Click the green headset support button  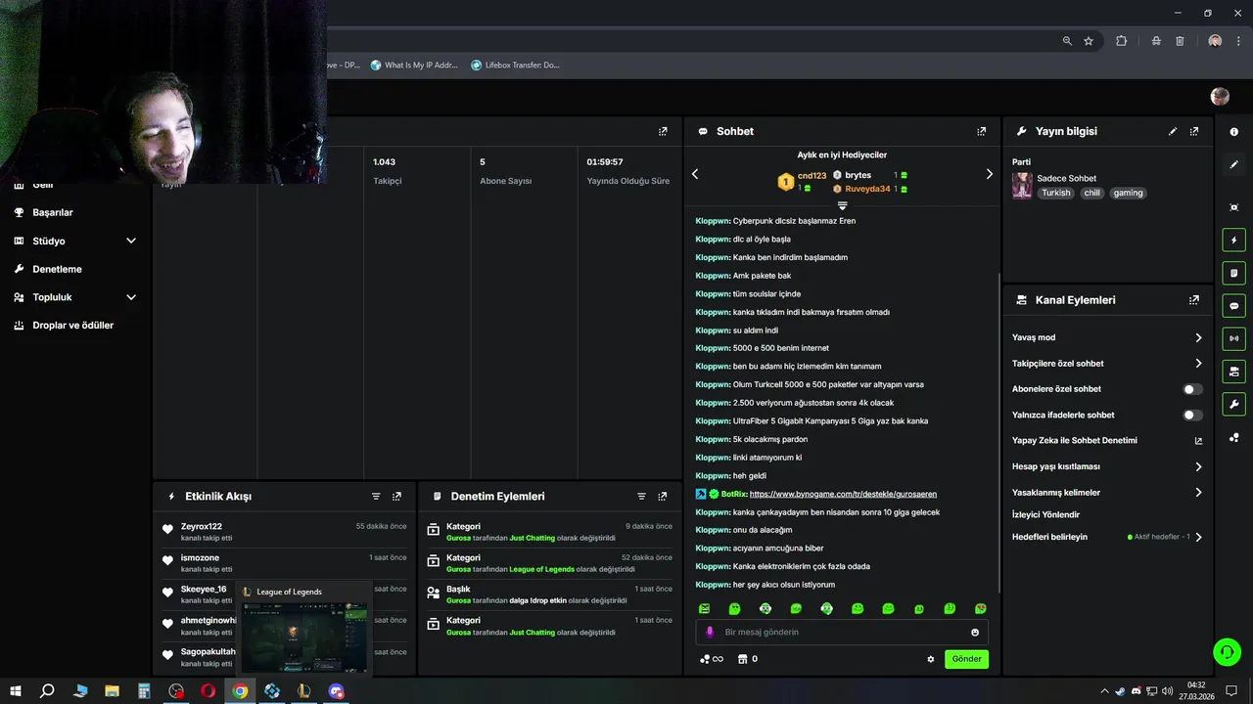click(x=1226, y=651)
